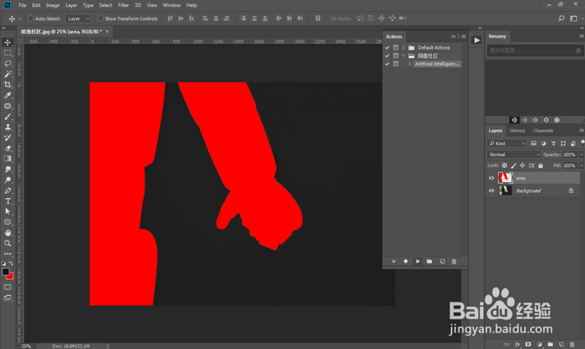Click Play selection in Actions panel
Screen dimensions: 585x349
418,261
